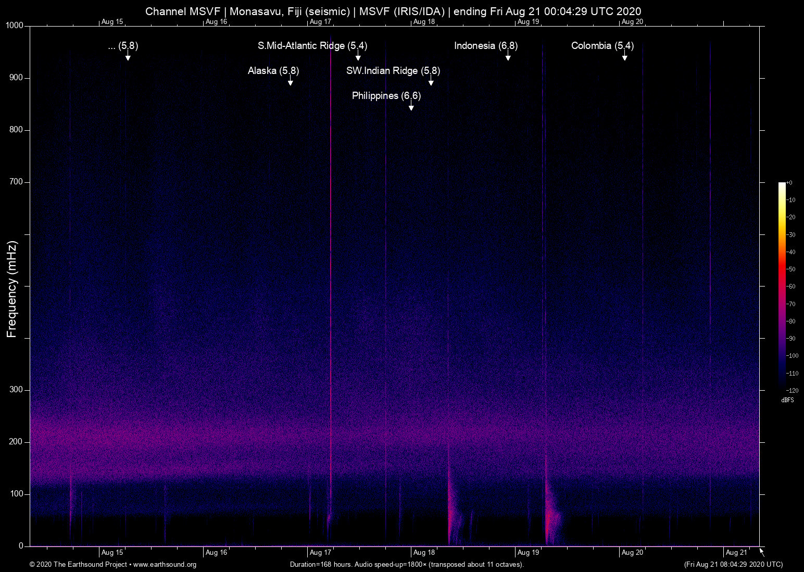Click the dBFS color scale bar
This screenshot has width=804, height=572.
pos(782,285)
